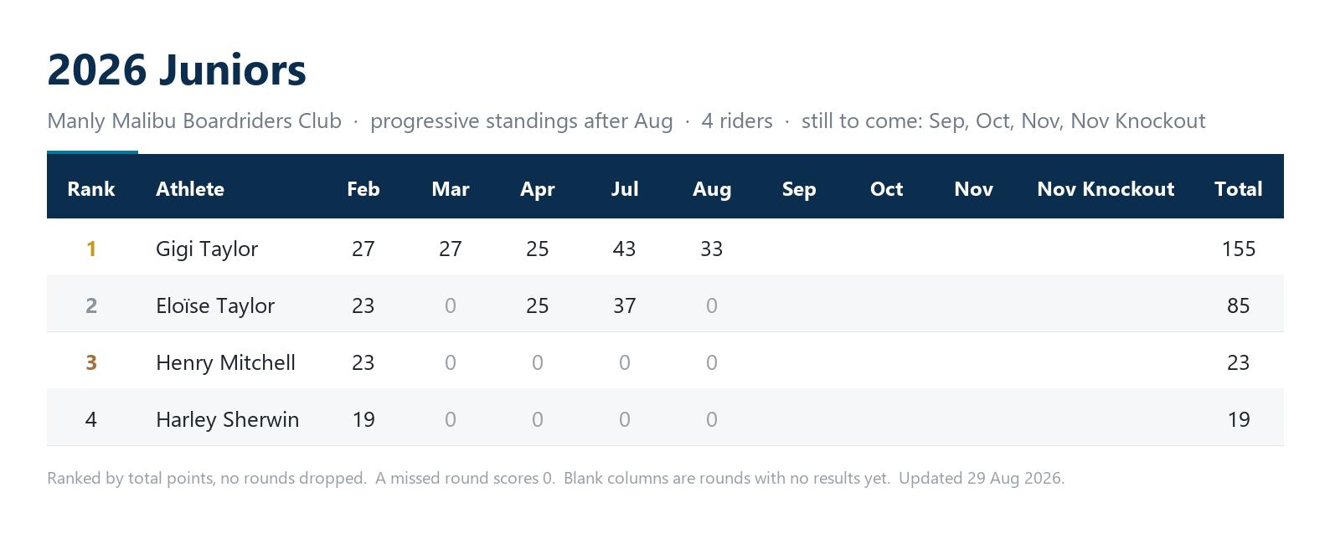Screen dimensions: 1330x549
Task: Click the 2026 Juniors heading
Action: point(177,70)
